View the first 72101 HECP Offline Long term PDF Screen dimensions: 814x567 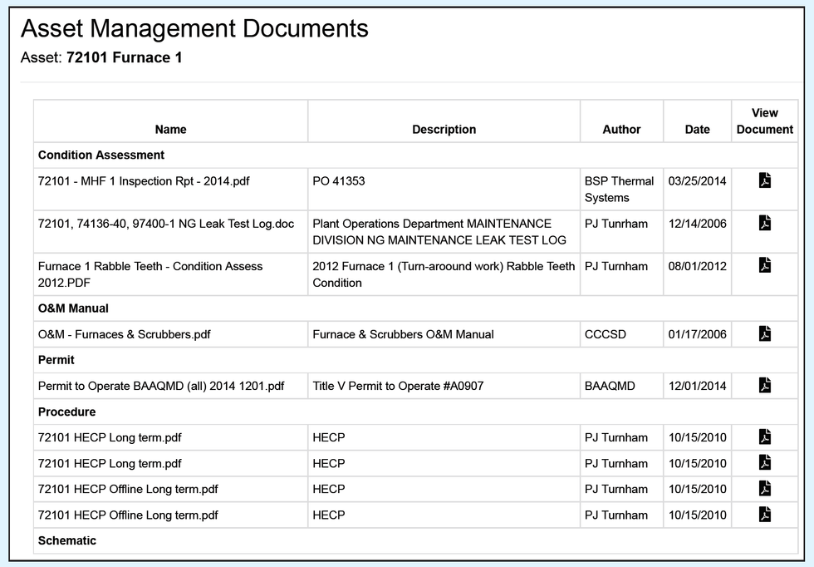[x=765, y=489]
